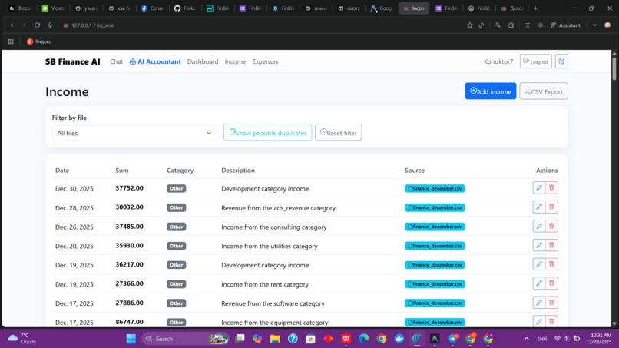The width and height of the screenshot is (619, 348).
Task: Open the browser Assistant panel
Action: pos(566,25)
